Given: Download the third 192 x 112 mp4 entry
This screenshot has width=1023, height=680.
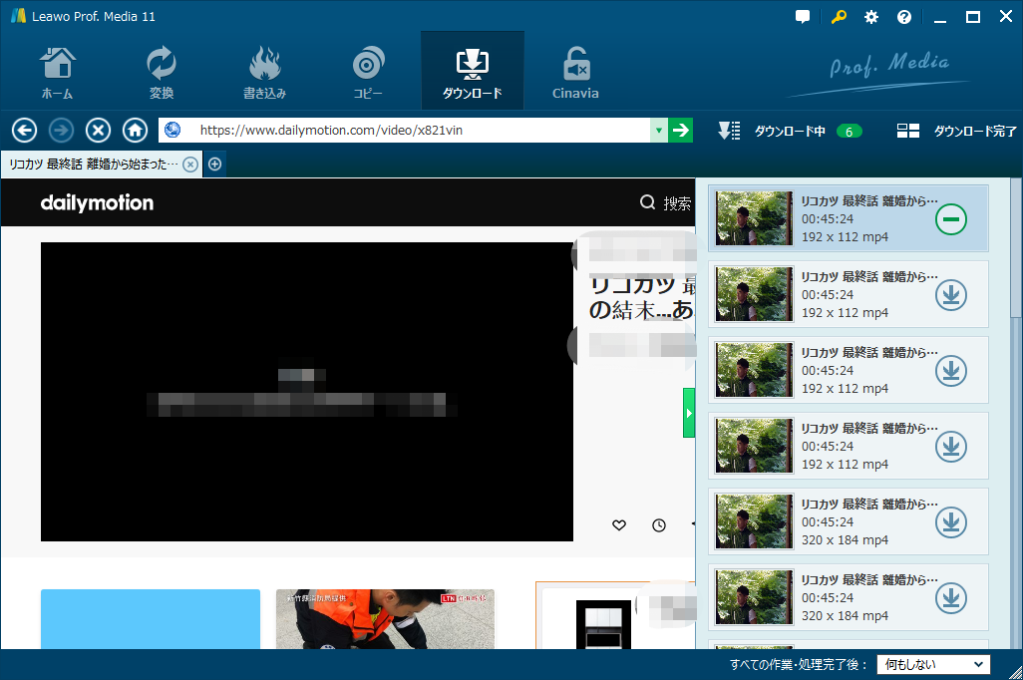Looking at the screenshot, I should 951,371.
